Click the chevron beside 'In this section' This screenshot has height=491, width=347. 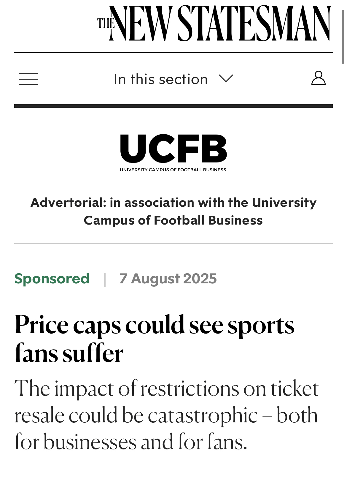coord(226,78)
